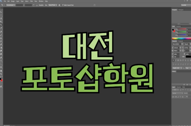The width and height of the screenshot is (191, 126).
Task: Open the Window menu
Action: 41,1
